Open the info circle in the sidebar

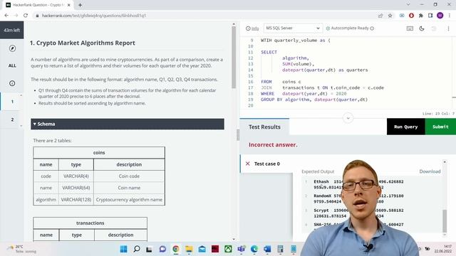(x=12, y=83)
